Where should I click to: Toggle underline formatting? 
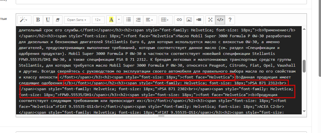[x=48, y=20]
